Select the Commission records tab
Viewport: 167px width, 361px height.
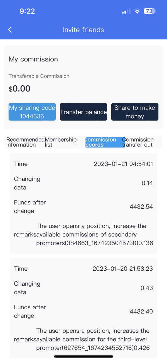coord(105,142)
